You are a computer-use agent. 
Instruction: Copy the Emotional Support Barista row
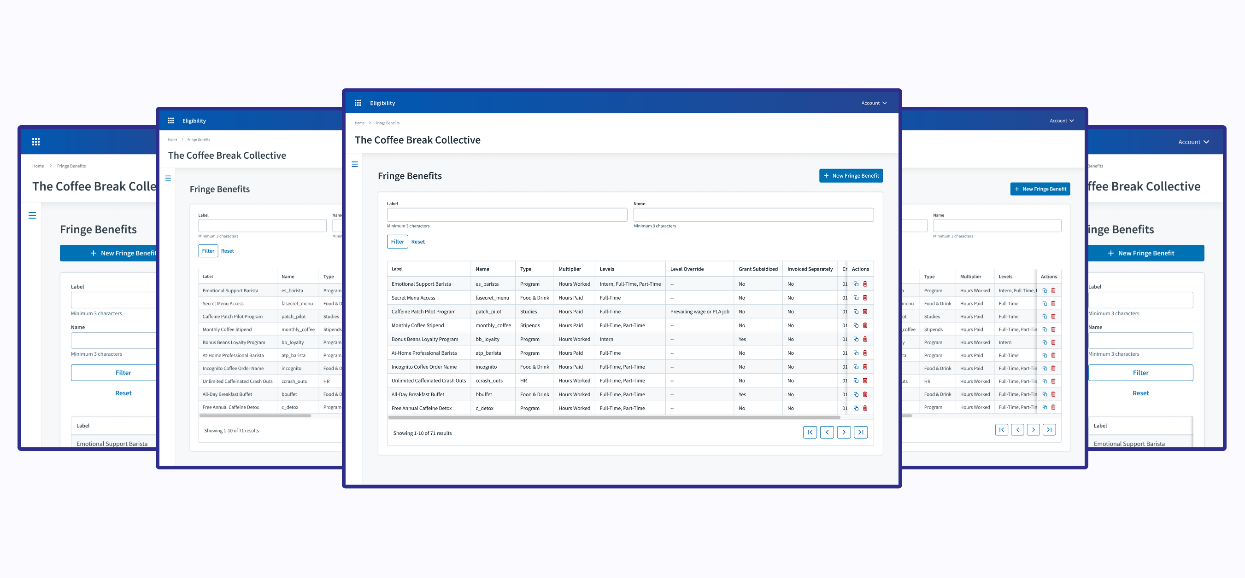tap(856, 284)
